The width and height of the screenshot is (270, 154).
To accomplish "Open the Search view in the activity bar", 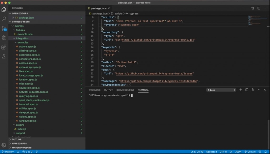I will point(4,19).
